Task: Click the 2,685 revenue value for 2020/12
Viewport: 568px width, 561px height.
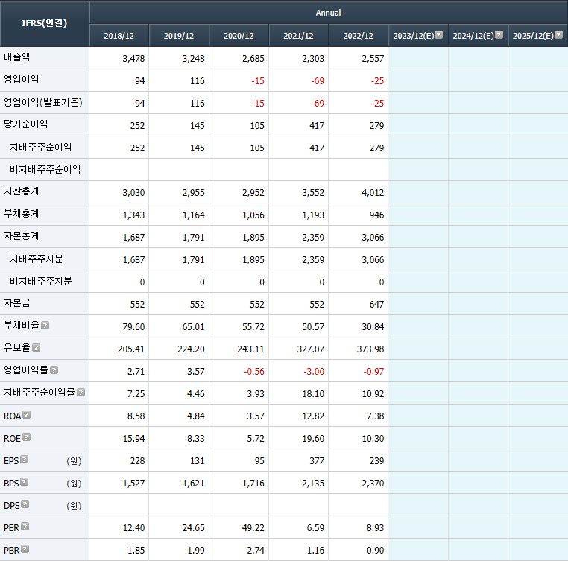Action: 253,58
